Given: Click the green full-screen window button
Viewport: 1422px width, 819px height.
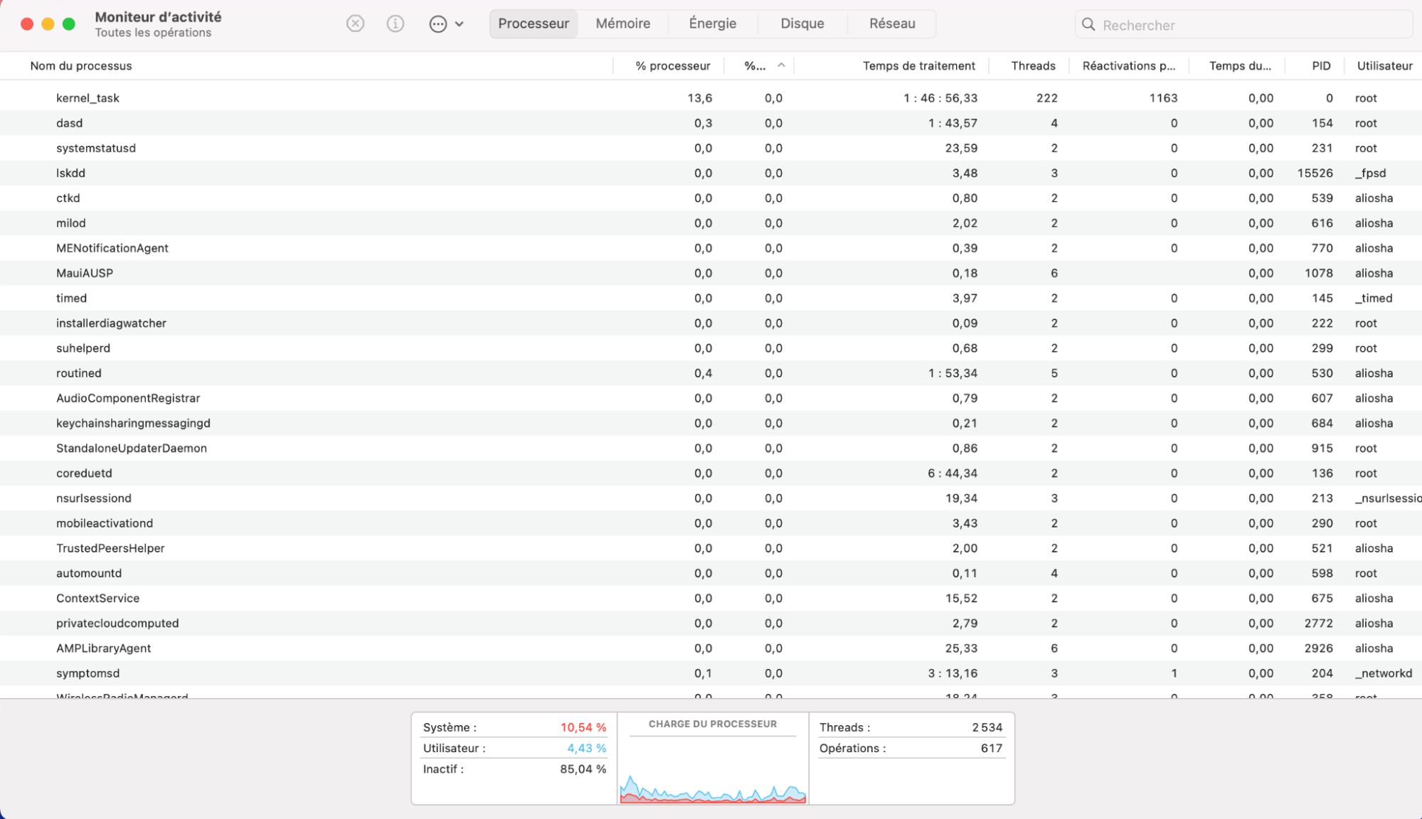Looking at the screenshot, I should coord(69,24).
